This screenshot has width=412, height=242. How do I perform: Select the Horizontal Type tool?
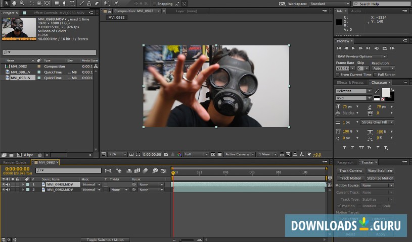pos(72,3)
